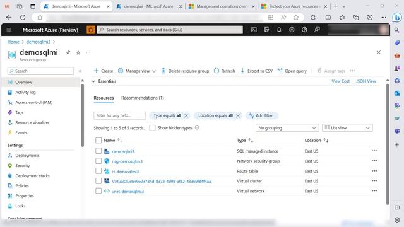Check the VirtualCluster row checkbox
404x227 pixels.
[98, 181]
